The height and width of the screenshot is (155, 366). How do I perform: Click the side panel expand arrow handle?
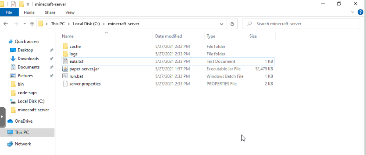(x=2, y=117)
